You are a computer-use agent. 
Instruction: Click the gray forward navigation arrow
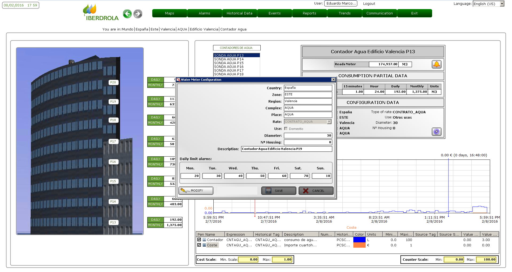coord(138,14)
